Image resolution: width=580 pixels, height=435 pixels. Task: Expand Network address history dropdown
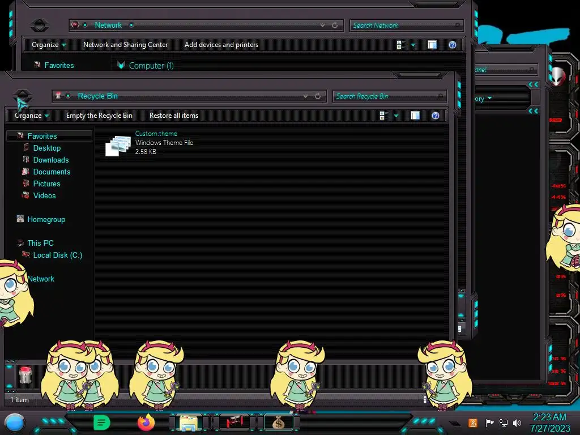click(x=322, y=25)
